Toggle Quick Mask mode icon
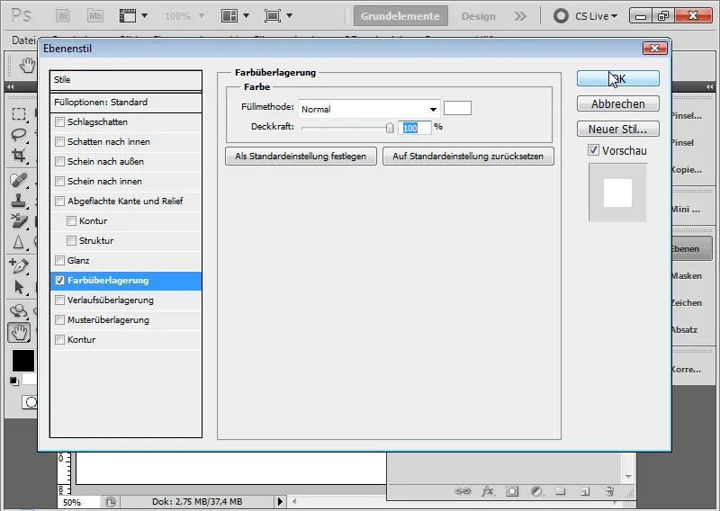 [30, 402]
